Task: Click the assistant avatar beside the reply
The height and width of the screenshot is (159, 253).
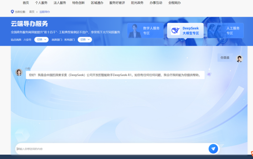Action: coord(19,72)
